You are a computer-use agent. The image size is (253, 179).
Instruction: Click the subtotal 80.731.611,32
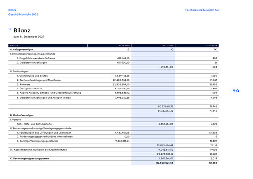[x=166, y=106]
